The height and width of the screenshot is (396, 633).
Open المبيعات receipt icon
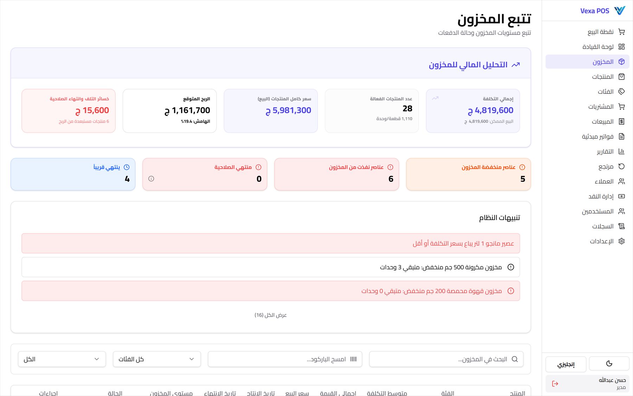click(621, 121)
